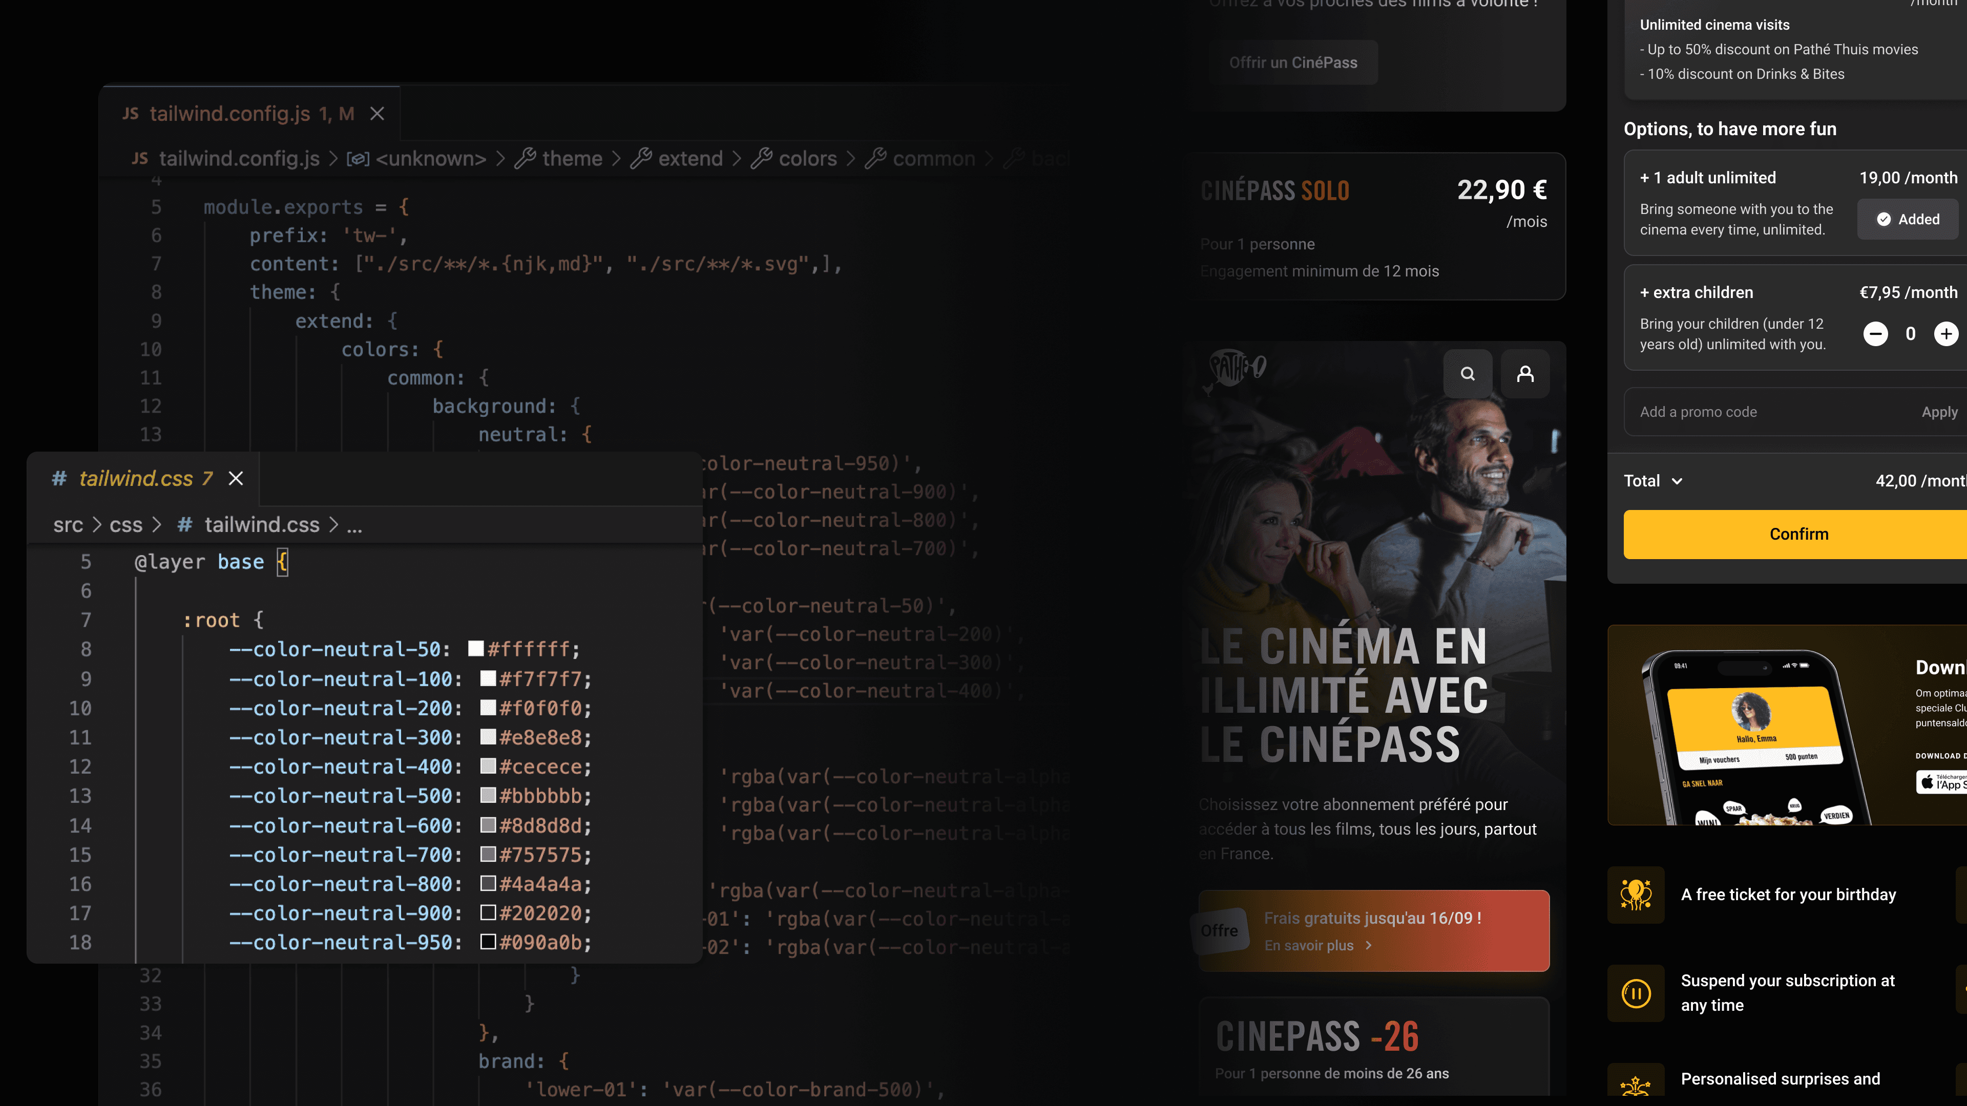The width and height of the screenshot is (1967, 1106).
Task: Open search with the magnifier icon
Action: pos(1468,373)
